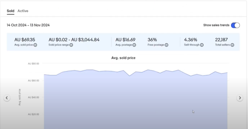Go to previous chart with left arrow
Screen dimensions: 248x129
pyautogui.click(x=7, y=98)
